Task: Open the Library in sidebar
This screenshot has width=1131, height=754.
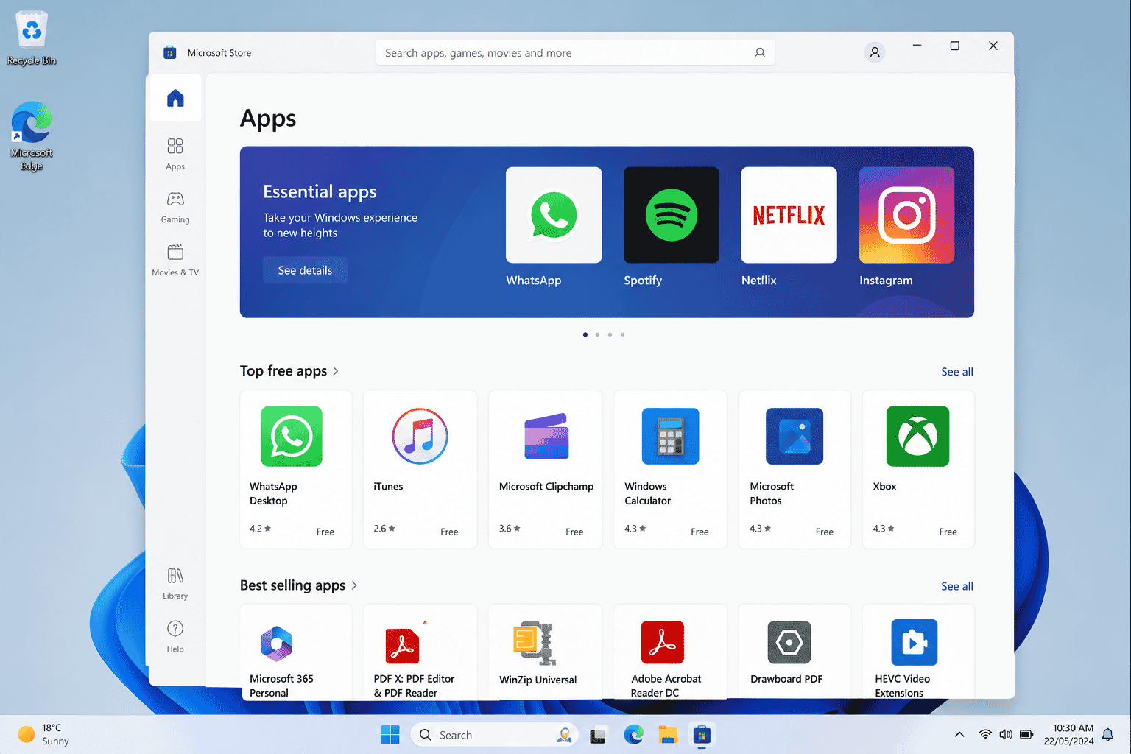Action: coord(175,584)
